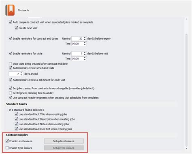
Task: Increase the contract expiry remind days stepper
Action: point(85,38)
